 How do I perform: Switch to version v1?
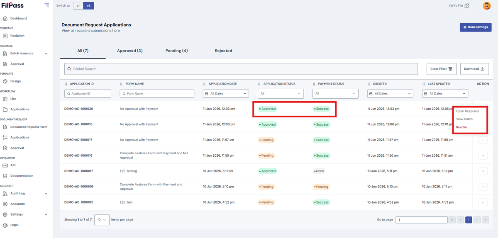78,6
